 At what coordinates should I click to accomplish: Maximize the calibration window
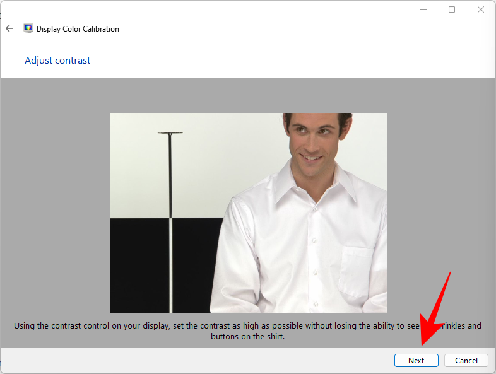point(452,10)
